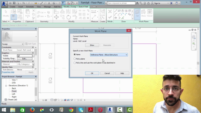
Task: Open the Annotate ribbon tab
Action: click(30, 7)
